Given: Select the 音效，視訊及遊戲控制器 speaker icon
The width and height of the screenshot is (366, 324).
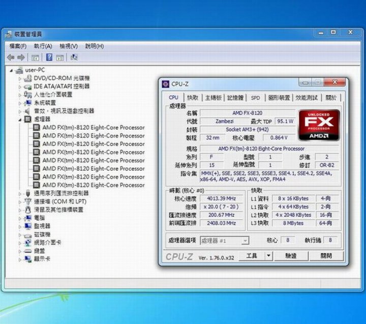Looking at the screenshot, I should 28,111.
